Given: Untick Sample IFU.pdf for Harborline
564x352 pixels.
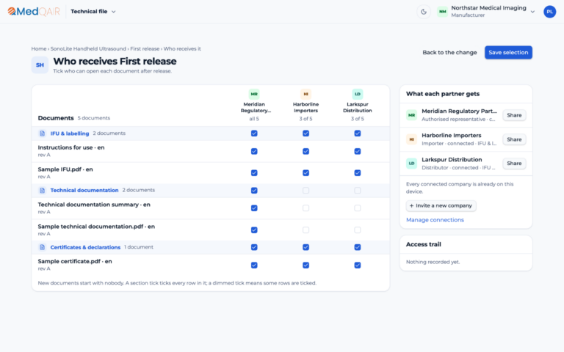Looking at the screenshot, I should [x=305, y=173].
